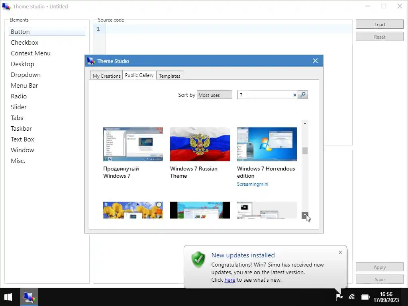Click the main window Theme Studio title icon
Screen dimensions: 408x306
pos(6,6)
